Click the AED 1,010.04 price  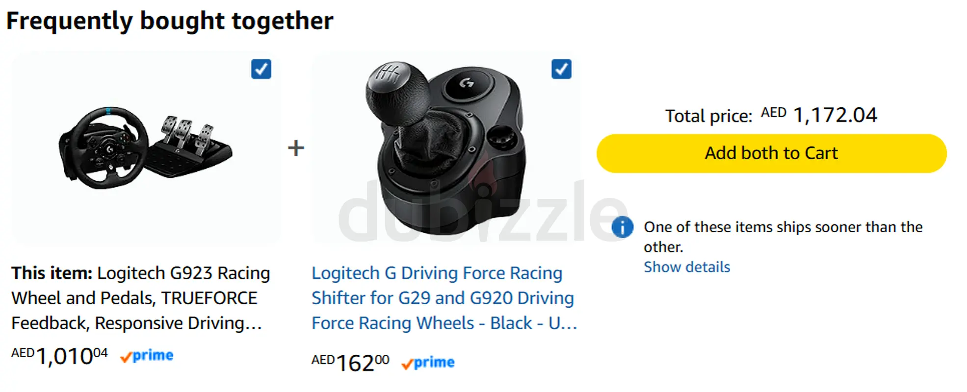[59, 356]
